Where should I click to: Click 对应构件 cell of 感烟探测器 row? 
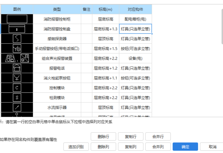point(135,39)
